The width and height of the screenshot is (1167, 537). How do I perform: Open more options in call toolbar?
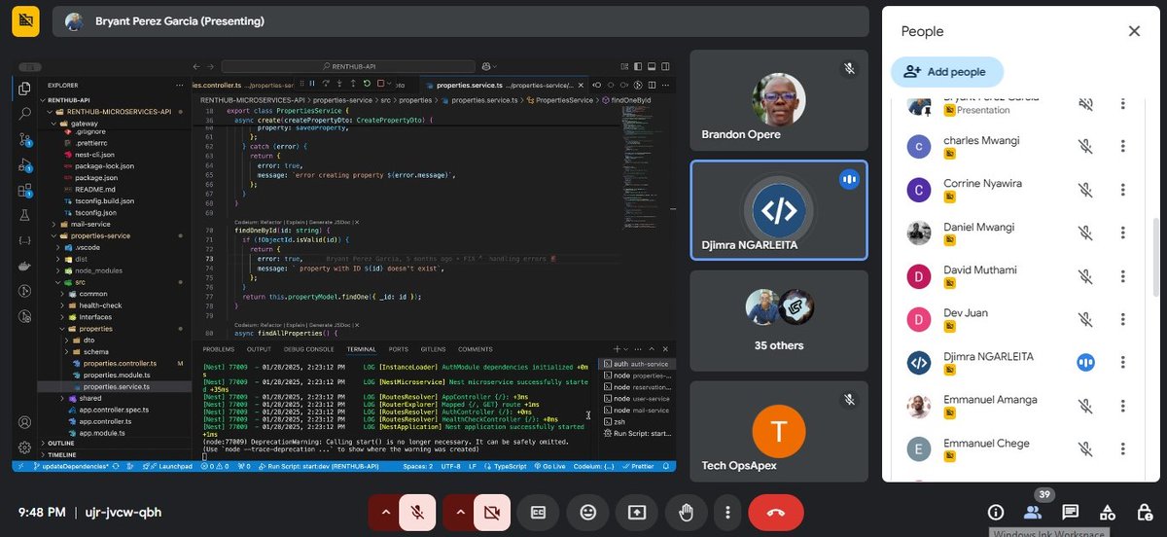click(x=727, y=512)
